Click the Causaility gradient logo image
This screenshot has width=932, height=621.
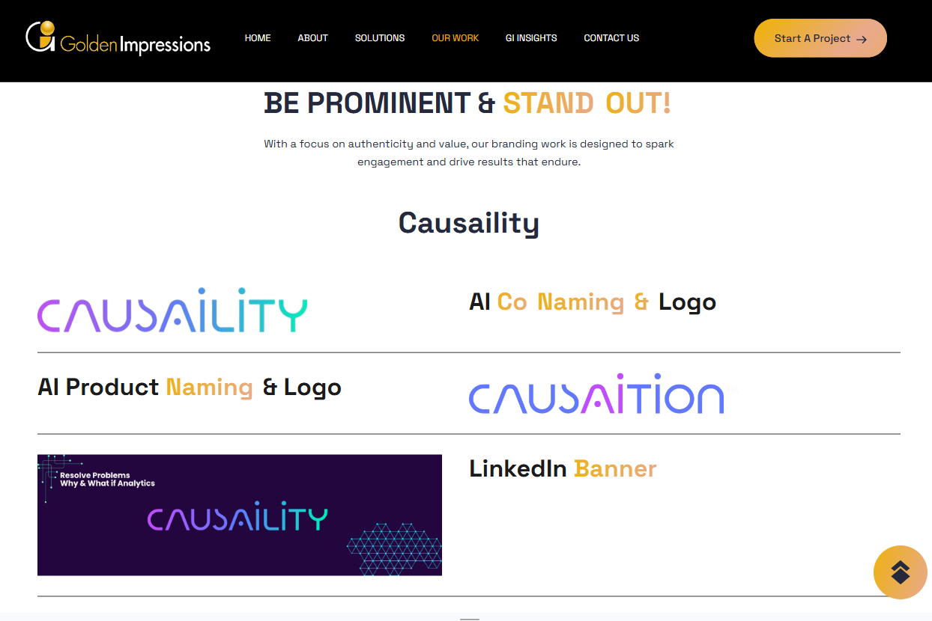point(172,310)
